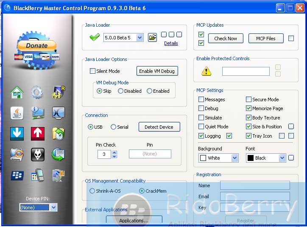Open the gear Settings icon in sidebar
The height and width of the screenshot is (227, 307).
37,92
